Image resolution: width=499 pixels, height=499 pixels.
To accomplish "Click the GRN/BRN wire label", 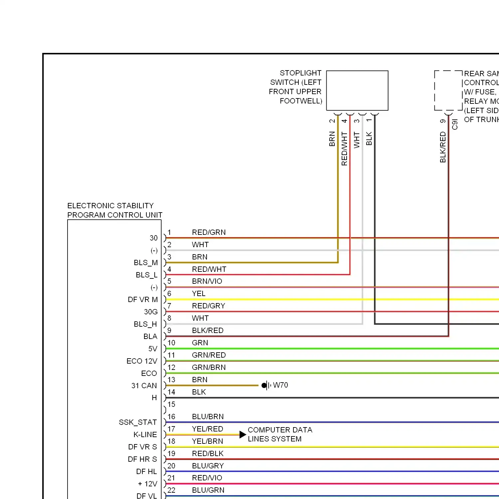I will (209, 367).
